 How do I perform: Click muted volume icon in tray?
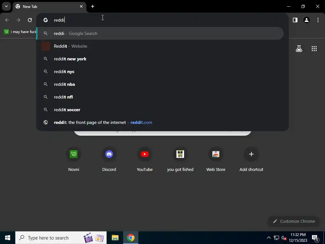pyautogui.click(x=284, y=238)
